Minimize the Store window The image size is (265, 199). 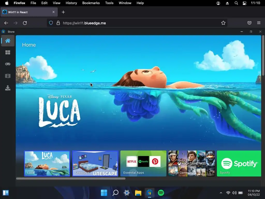point(242,32)
